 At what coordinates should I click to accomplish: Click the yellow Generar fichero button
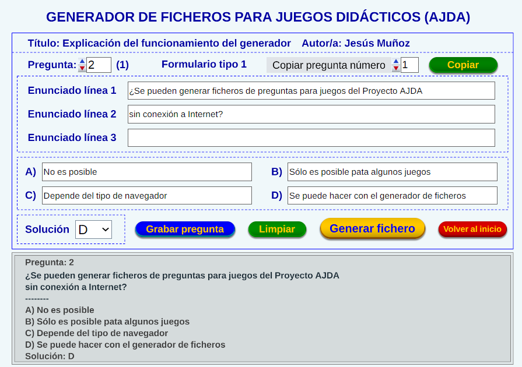pos(372,228)
